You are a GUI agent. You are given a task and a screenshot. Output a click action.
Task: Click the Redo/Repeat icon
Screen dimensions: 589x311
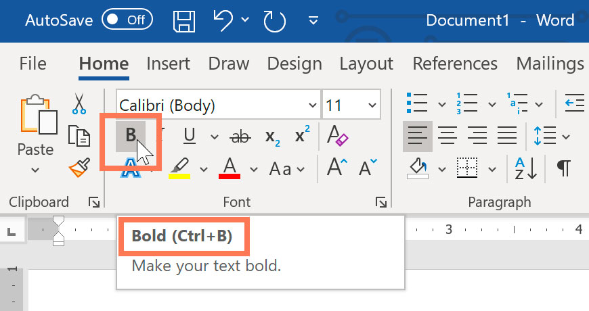tap(274, 21)
